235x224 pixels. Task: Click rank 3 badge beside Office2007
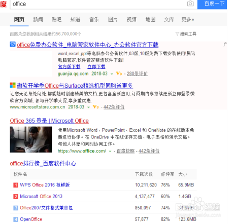tap(16, 208)
